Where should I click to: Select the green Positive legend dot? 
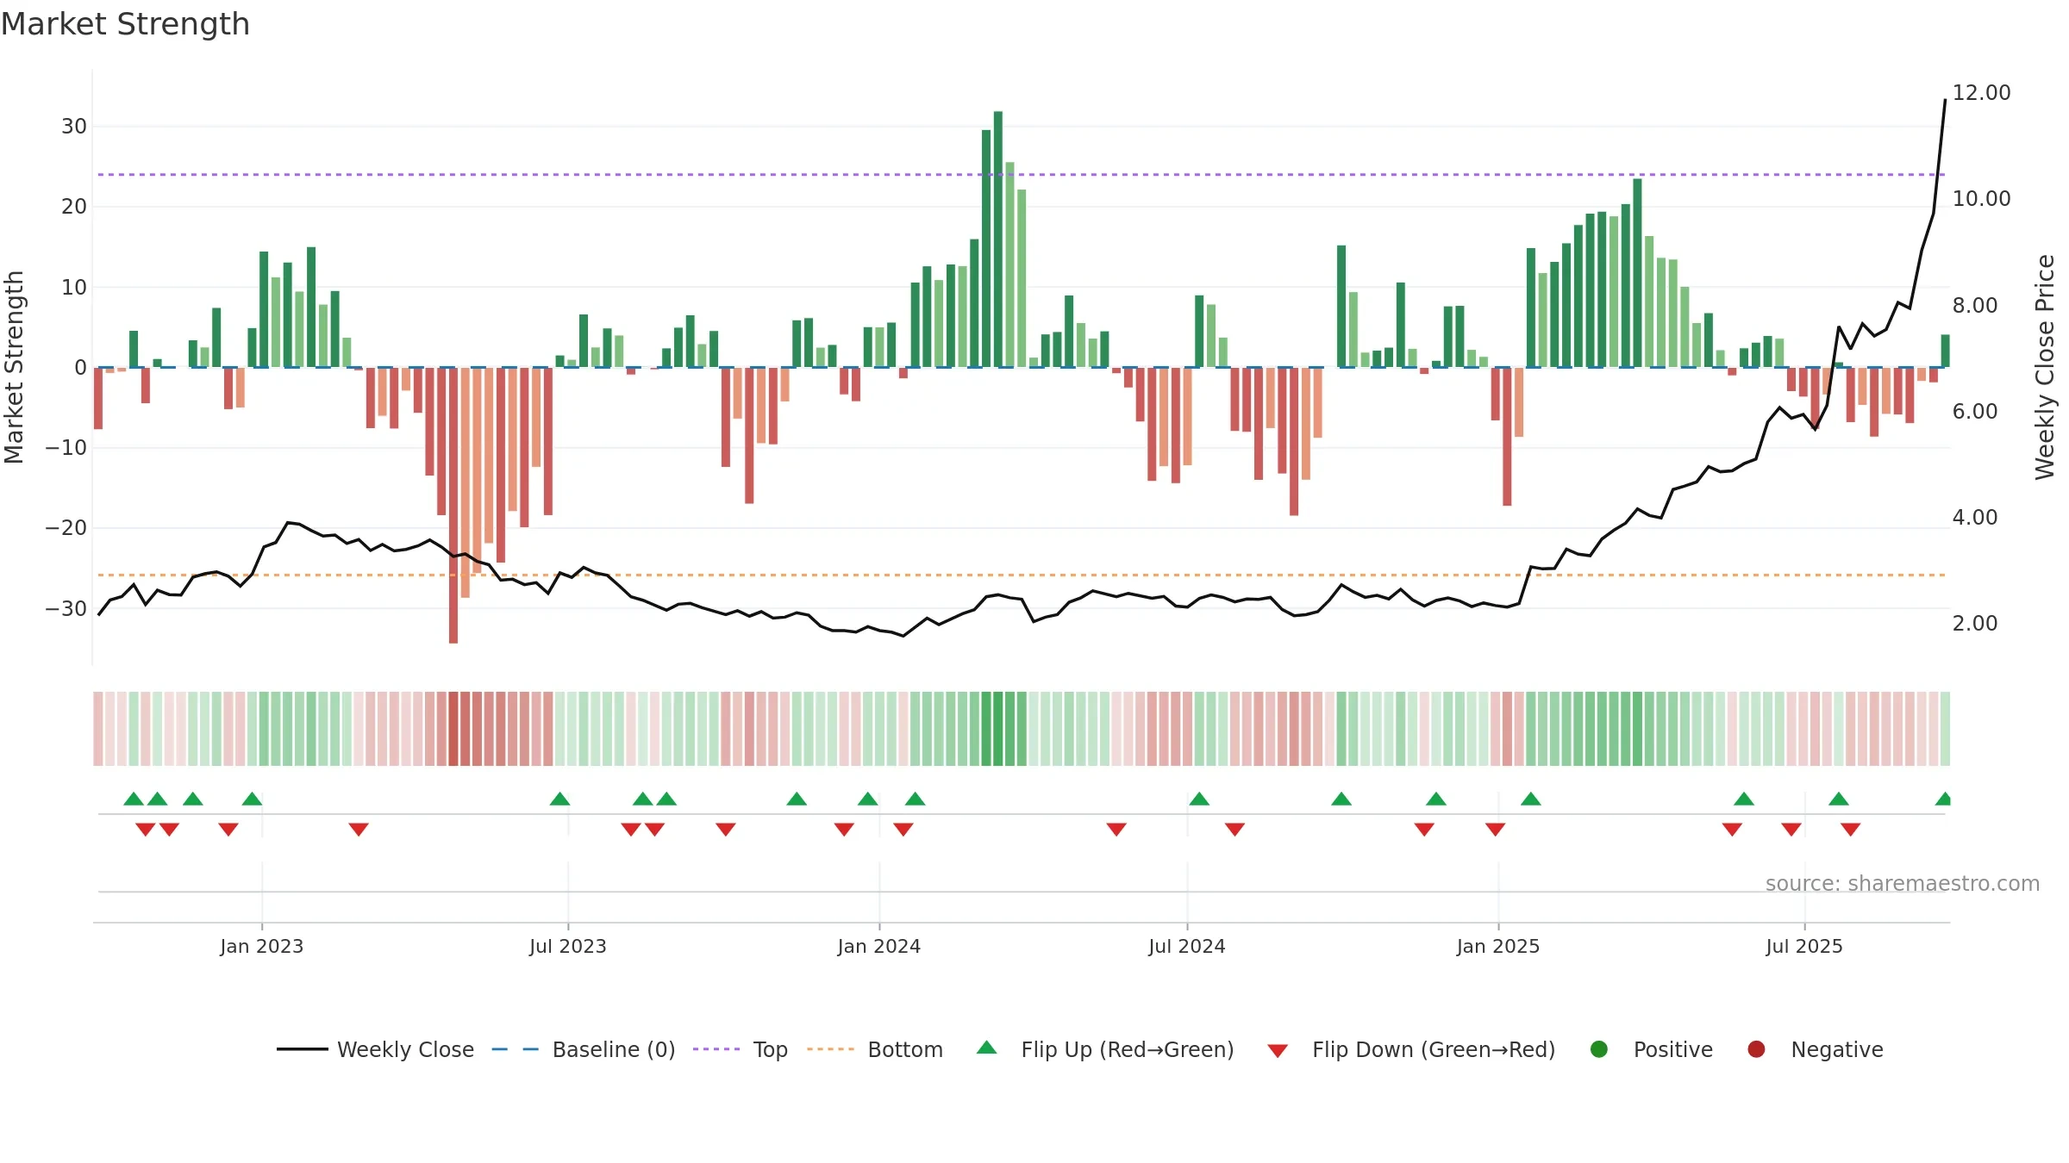[x=1599, y=1049]
